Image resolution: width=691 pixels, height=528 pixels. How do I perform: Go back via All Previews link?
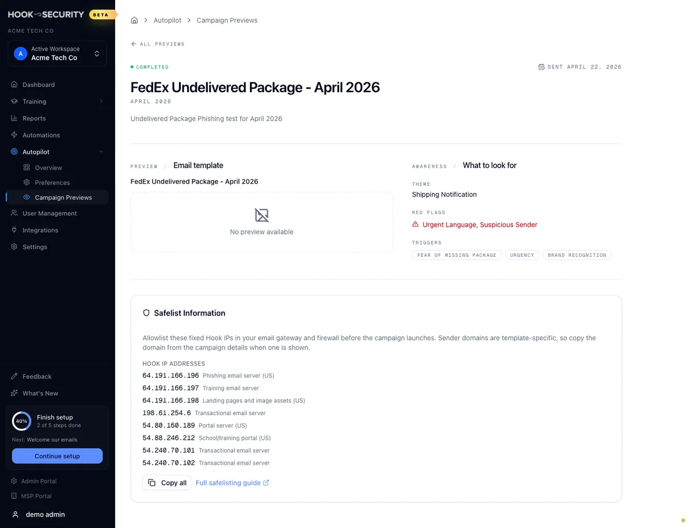[x=158, y=44]
